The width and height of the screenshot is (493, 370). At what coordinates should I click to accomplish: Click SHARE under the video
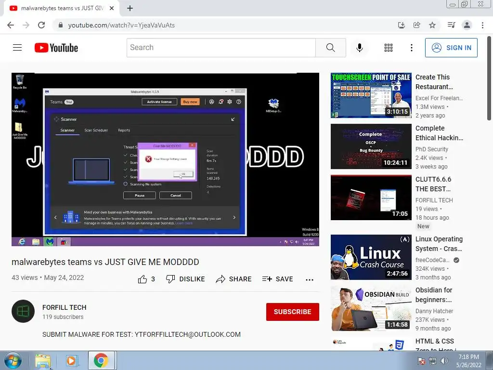[234, 279]
